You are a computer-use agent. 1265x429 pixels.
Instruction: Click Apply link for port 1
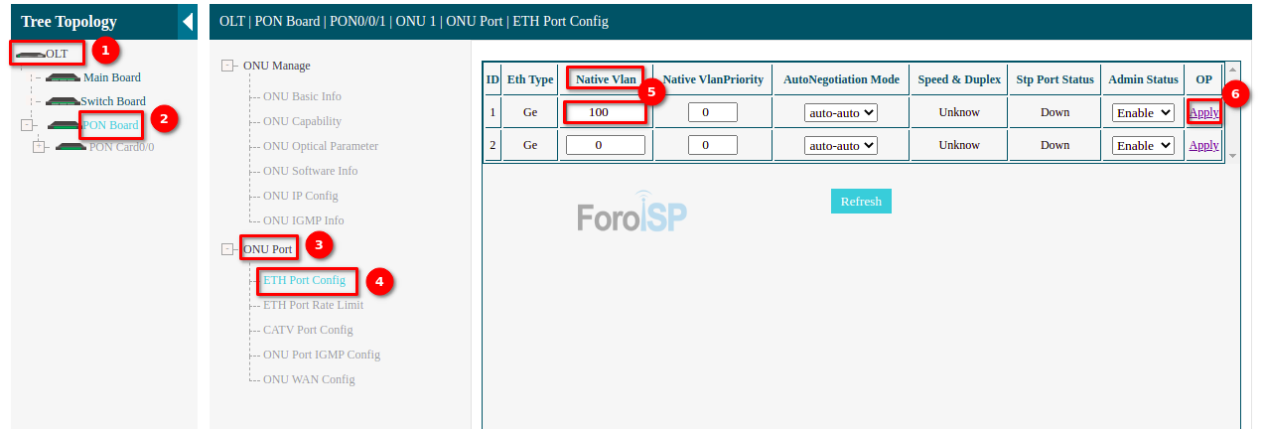pos(1203,112)
